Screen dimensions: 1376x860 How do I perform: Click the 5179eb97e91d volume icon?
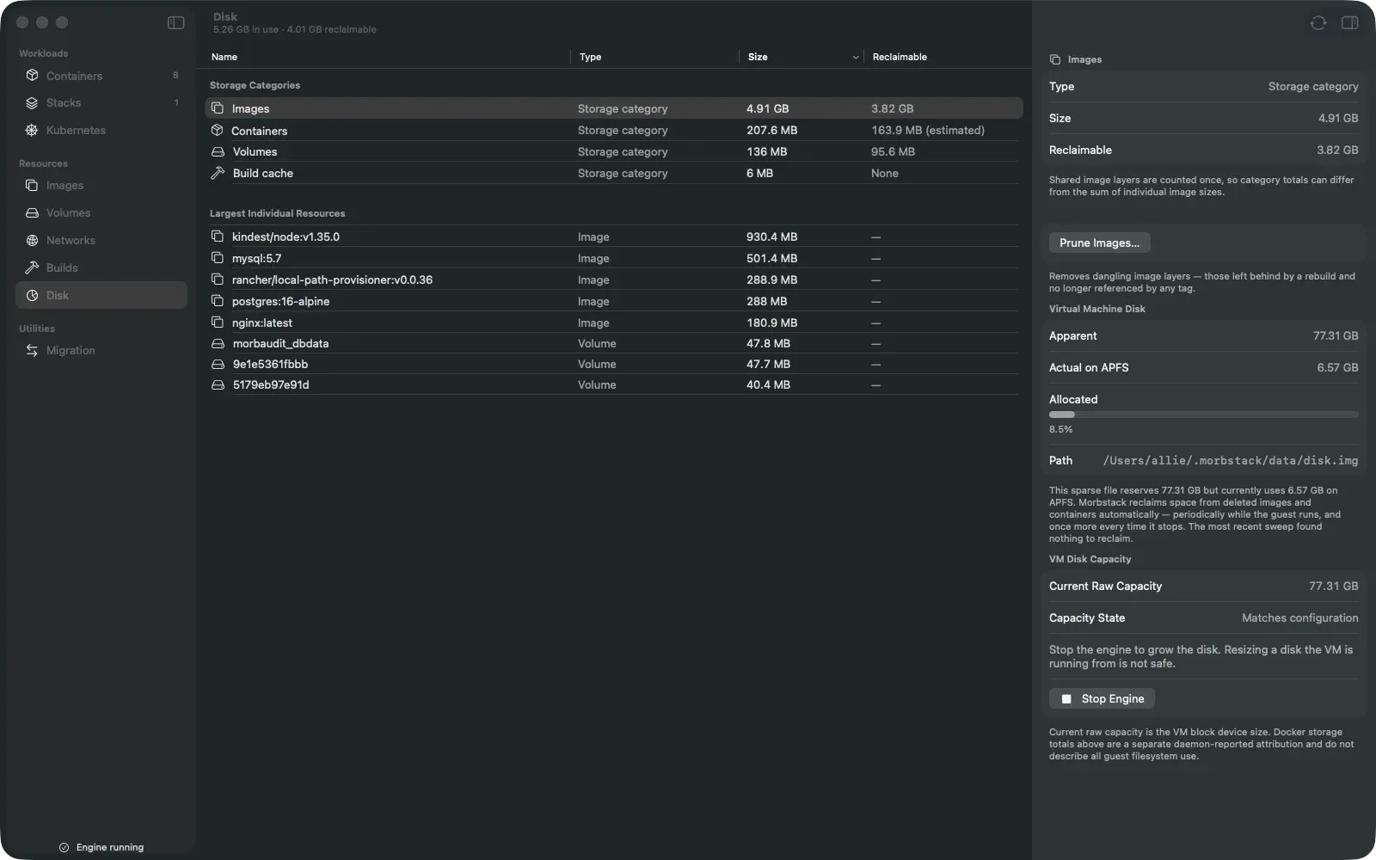click(218, 384)
